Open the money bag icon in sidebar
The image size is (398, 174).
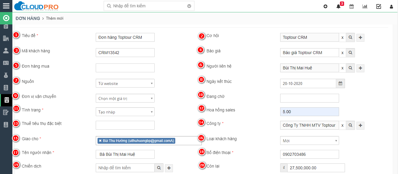point(6,75)
